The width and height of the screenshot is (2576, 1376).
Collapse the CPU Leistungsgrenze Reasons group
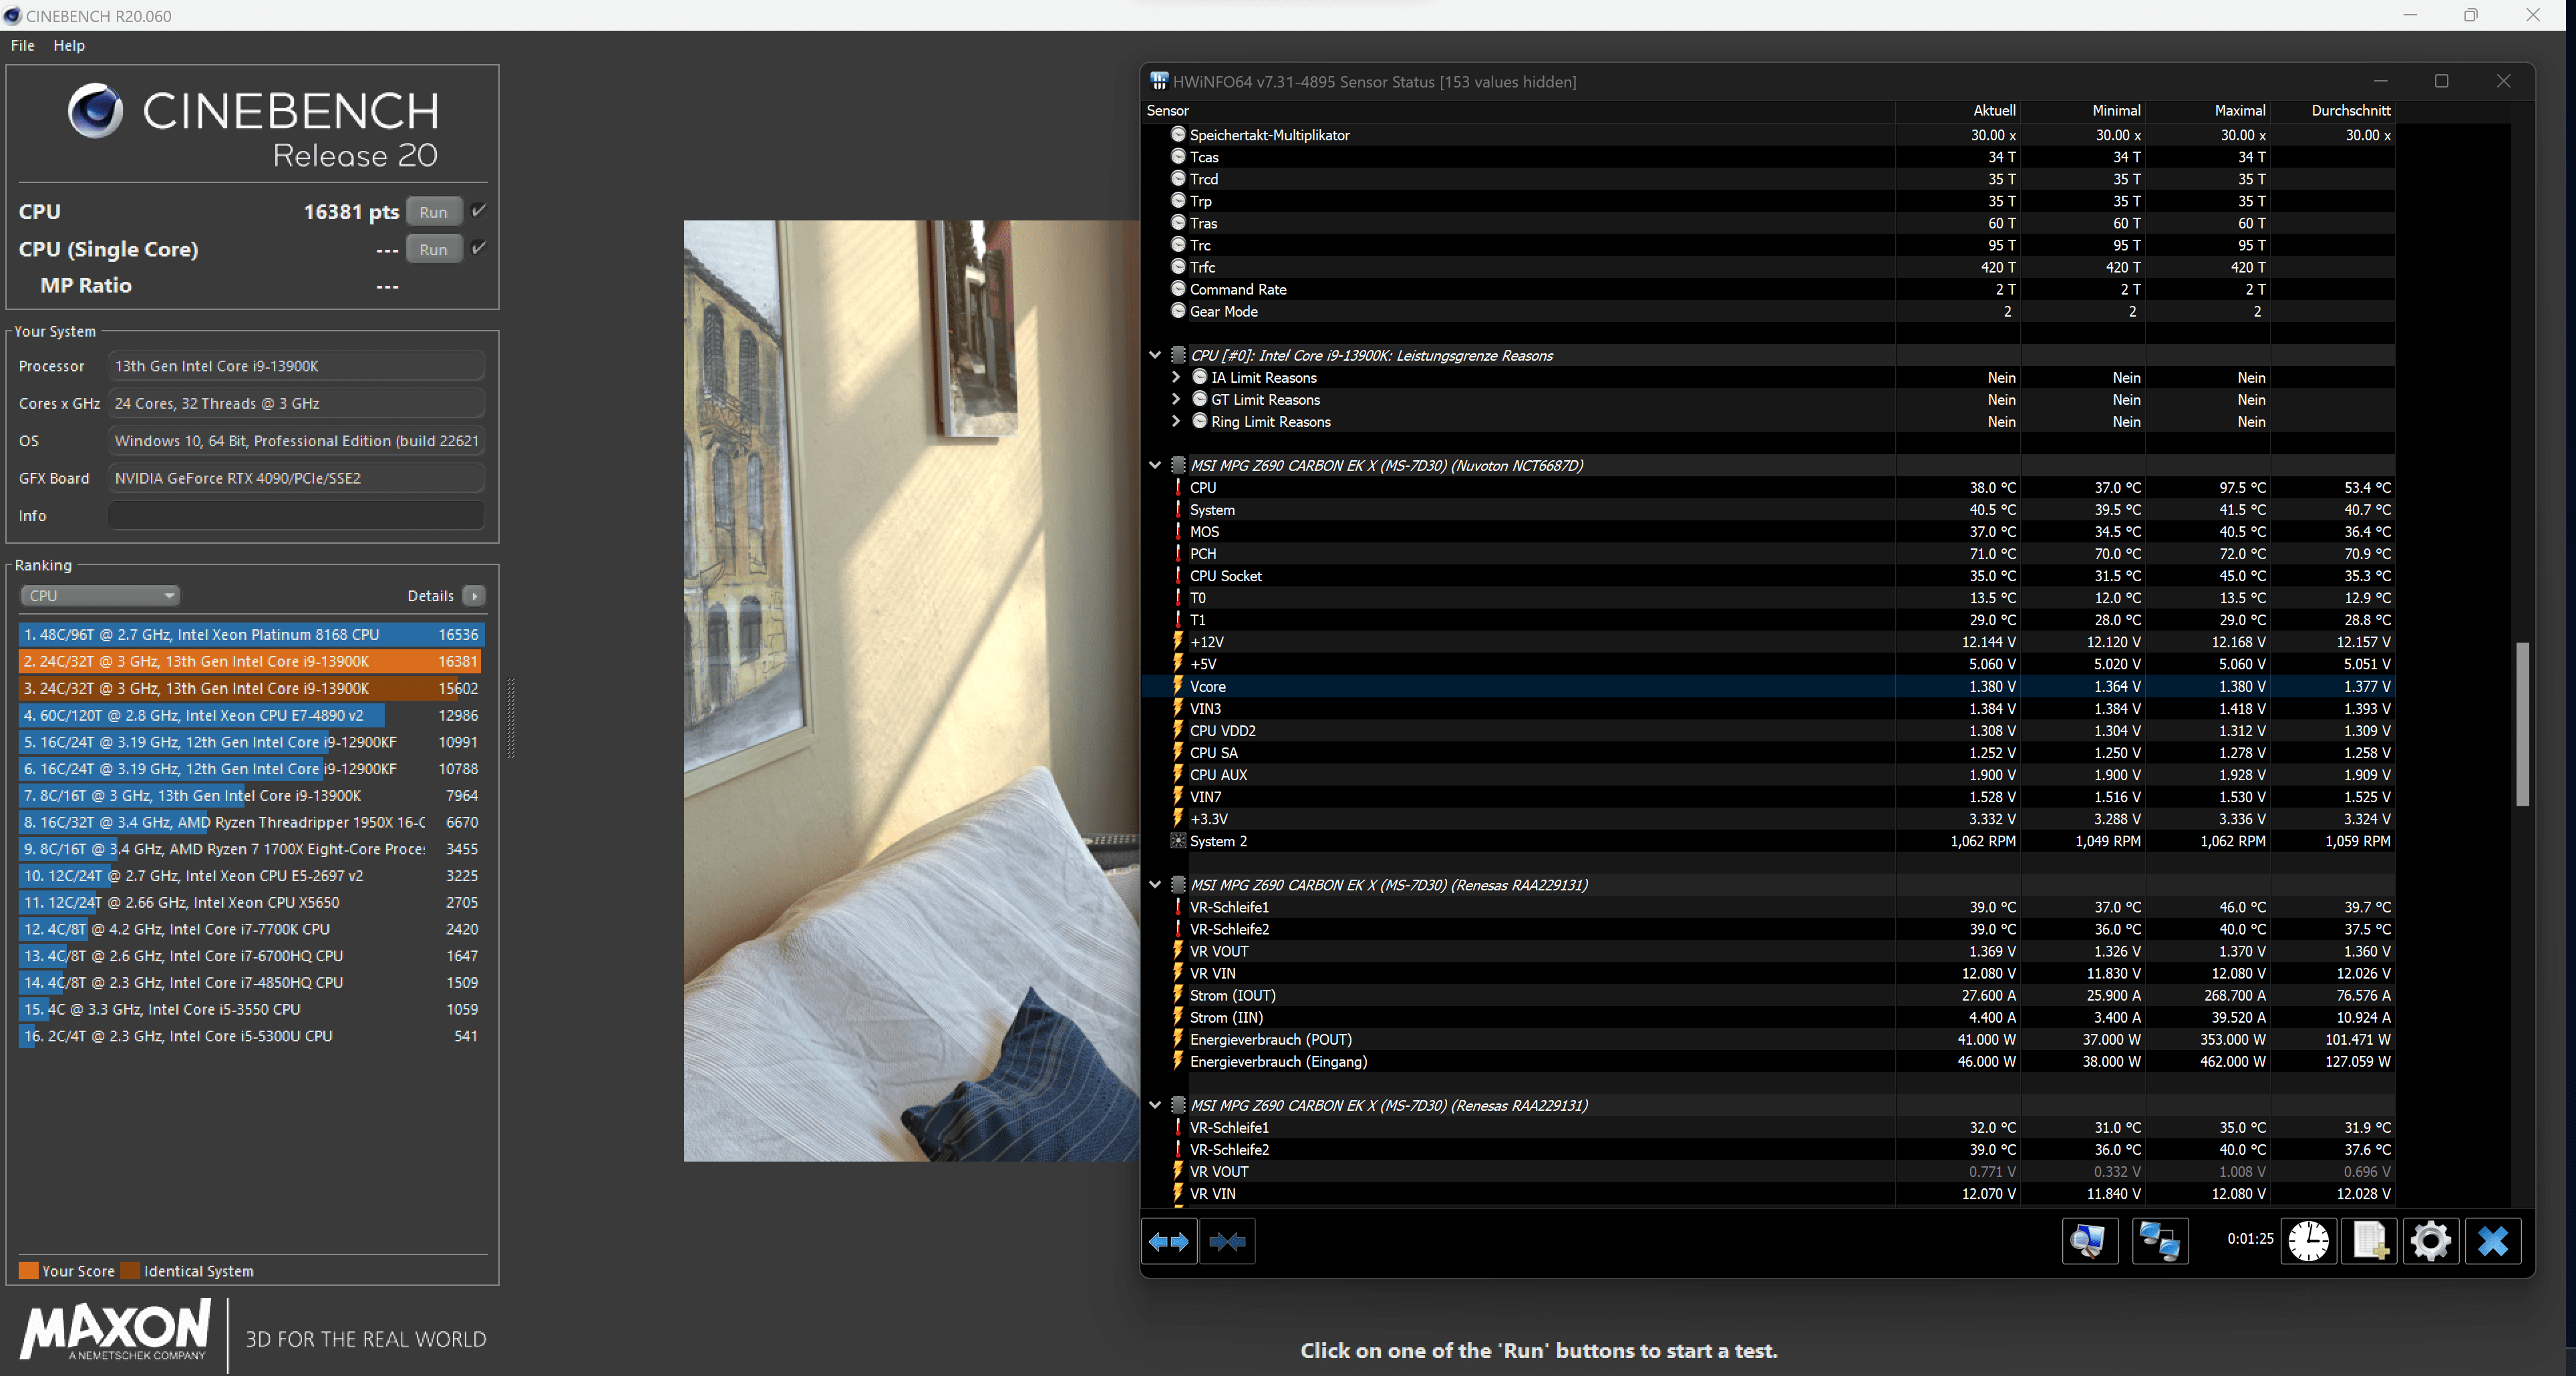[1155, 355]
